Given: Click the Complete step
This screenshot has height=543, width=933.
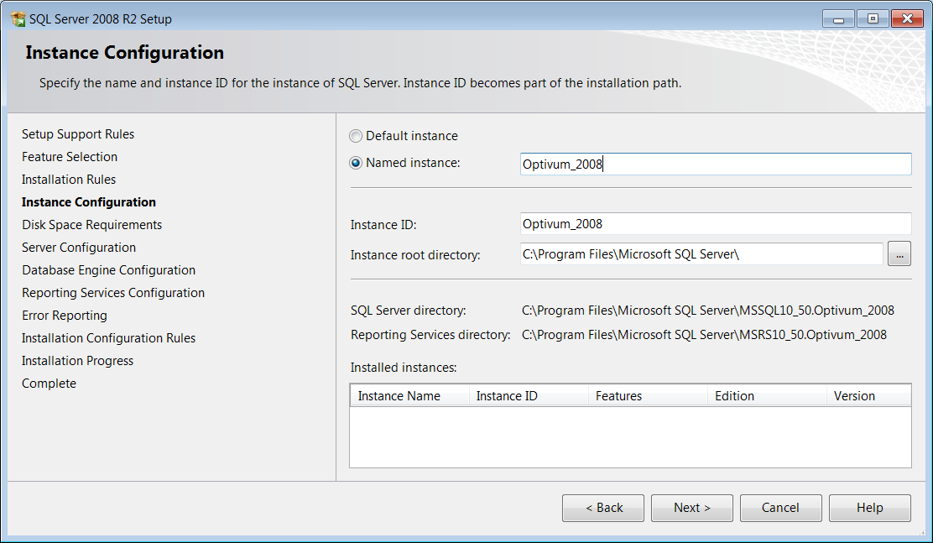Looking at the screenshot, I should 49,384.
